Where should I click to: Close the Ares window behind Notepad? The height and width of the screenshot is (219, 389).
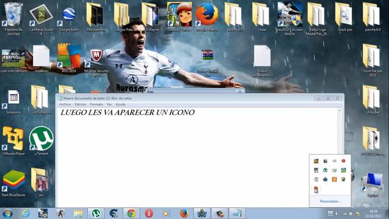(x=239, y=91)
